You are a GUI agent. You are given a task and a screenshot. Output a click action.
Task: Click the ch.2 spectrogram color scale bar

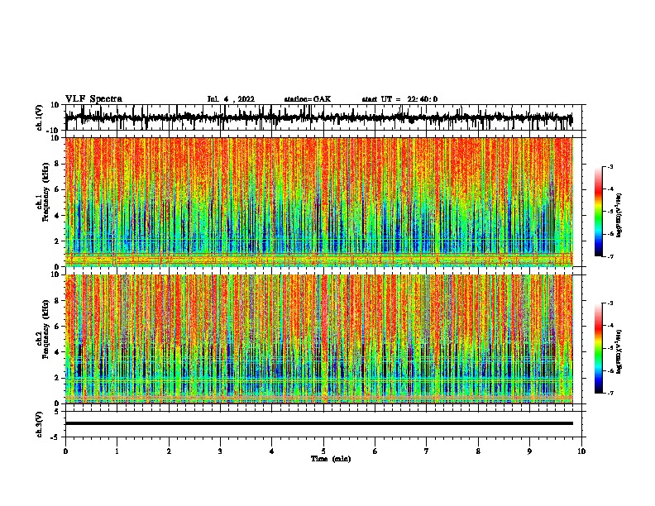pyautogui.click(x=598, y=348)
